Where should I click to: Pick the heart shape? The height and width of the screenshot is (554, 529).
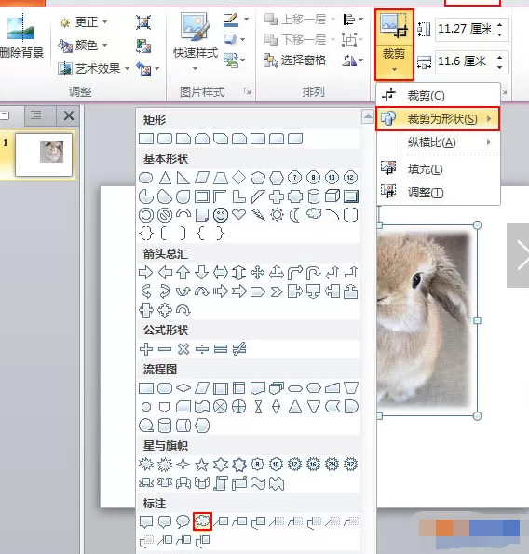point(239,214)
